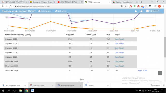This screenshot has width=166, height=93.
Task: Click the orange chart point at 30 квітня 2020
Action: (x=51, y=21)
